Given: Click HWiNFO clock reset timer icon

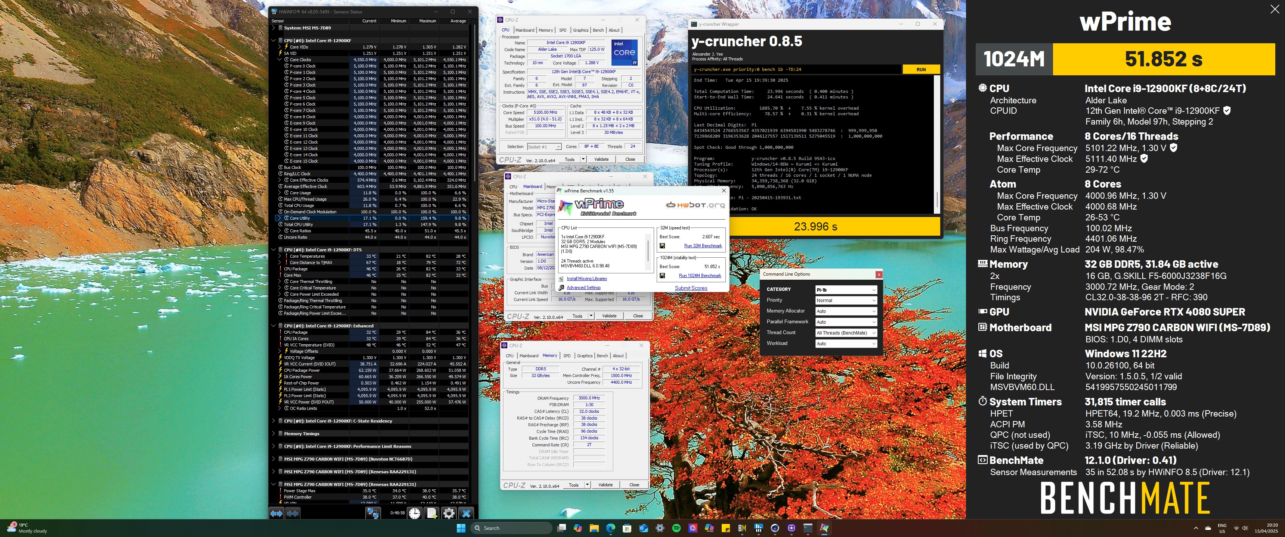Looking at the screenshot, I should point(415,513).
